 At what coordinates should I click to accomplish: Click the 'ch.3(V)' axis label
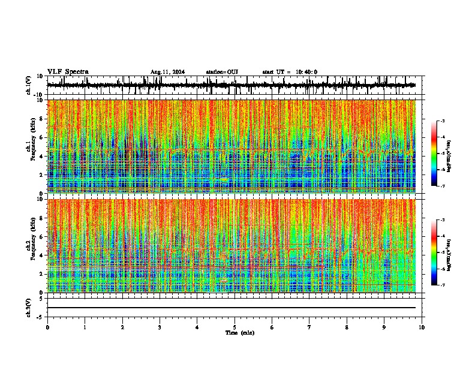click(29, 308)
